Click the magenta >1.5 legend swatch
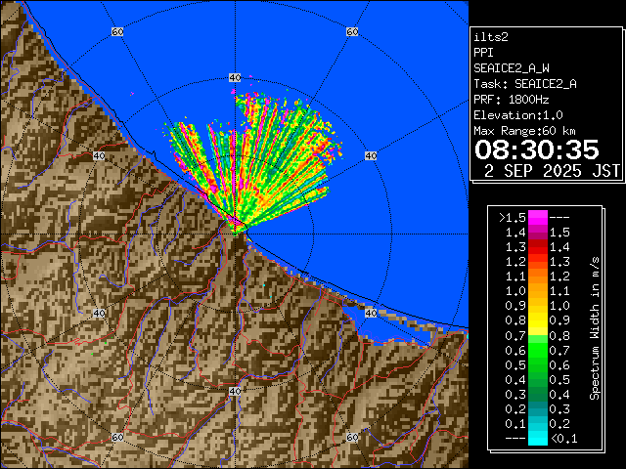The height and width of the screenshot is (469, 626). (537, 217)
